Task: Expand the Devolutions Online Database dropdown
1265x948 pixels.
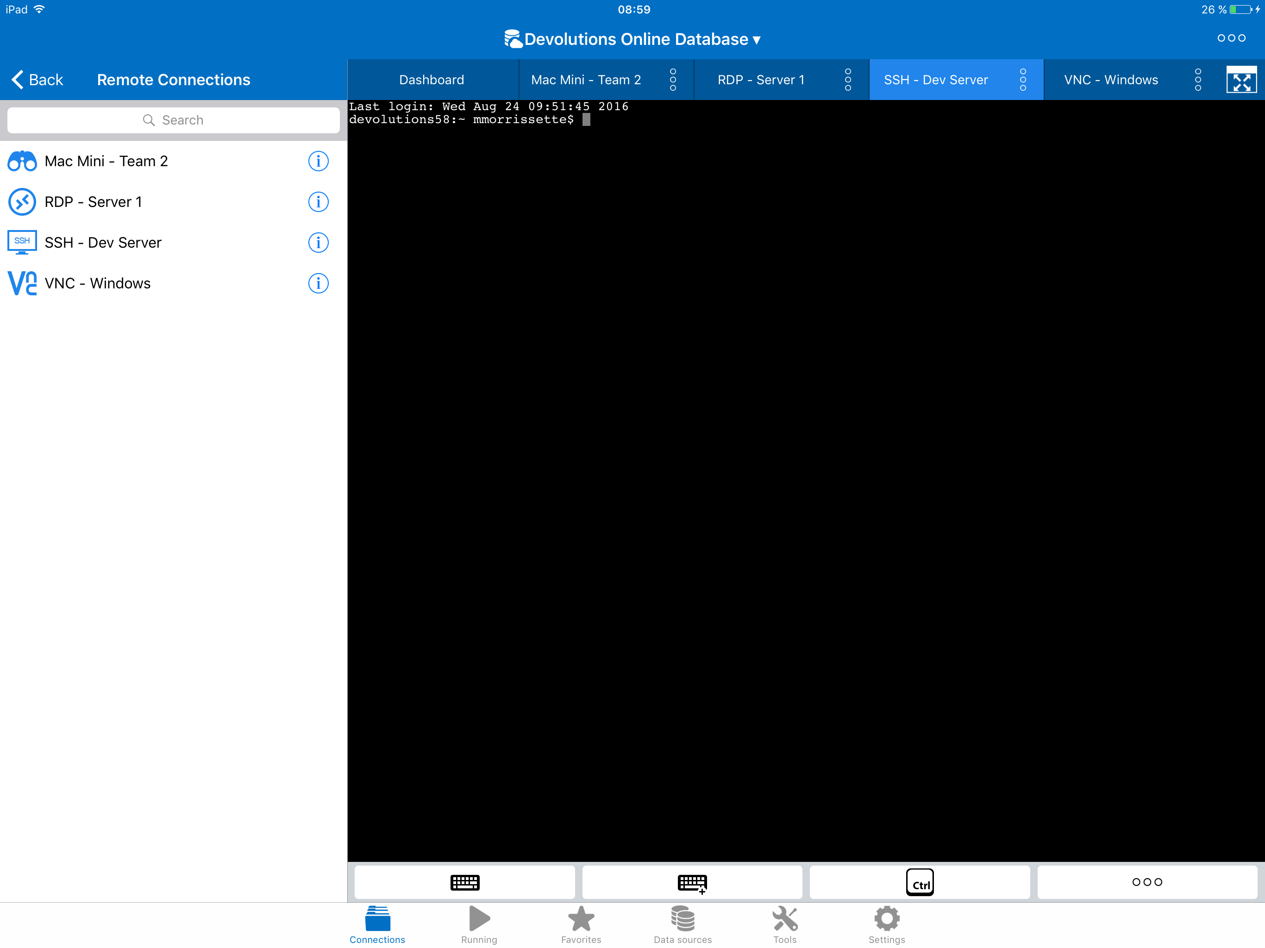Action: tap(632, 39)
